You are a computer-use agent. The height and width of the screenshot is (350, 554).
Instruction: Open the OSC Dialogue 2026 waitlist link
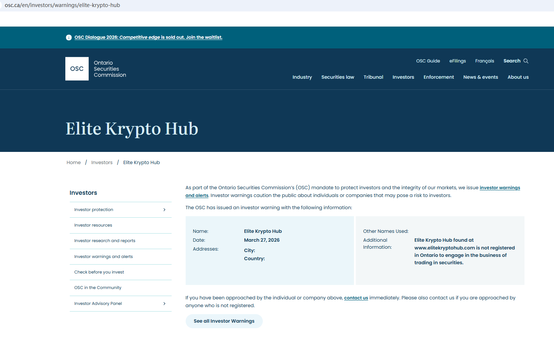click(148, 37)
